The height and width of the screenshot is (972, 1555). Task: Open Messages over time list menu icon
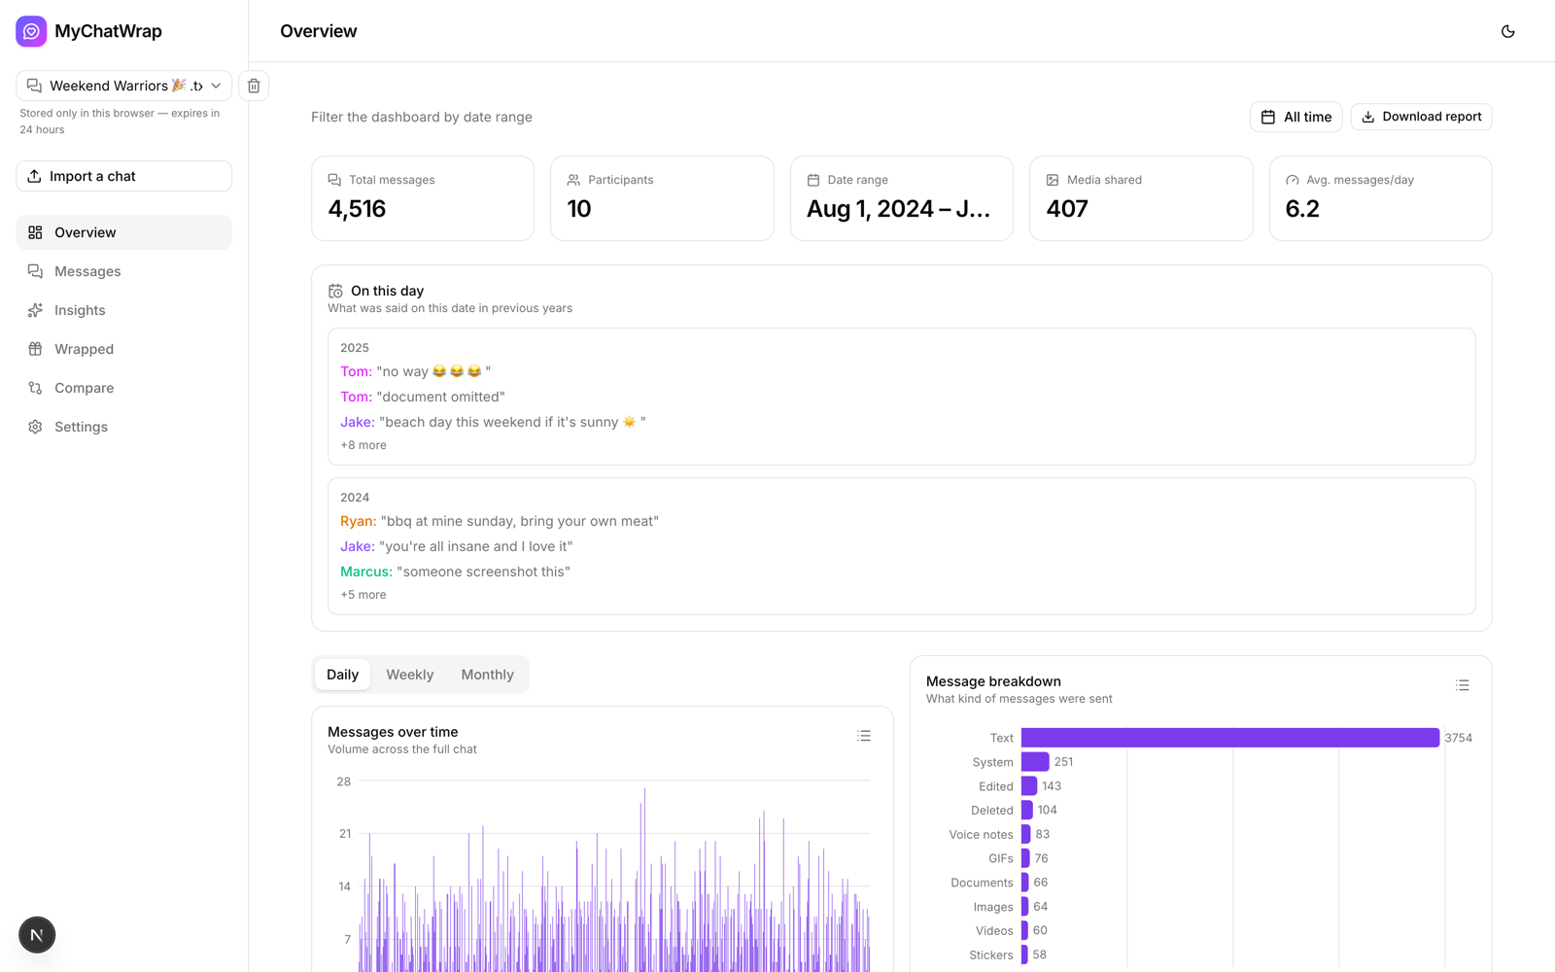(864, 736)
